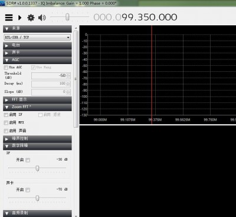Click the 99.350.000 frequency display
Image resolution: width=236 pixels, height=217 pixels.
135,17
